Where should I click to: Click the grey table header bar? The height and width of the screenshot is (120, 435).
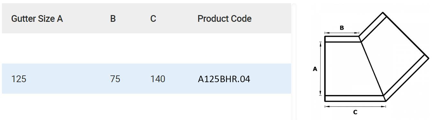(x=146, y=18)
